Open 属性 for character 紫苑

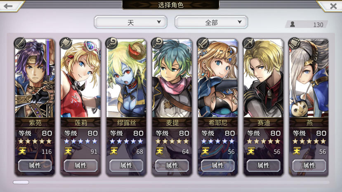click(35, 166)
